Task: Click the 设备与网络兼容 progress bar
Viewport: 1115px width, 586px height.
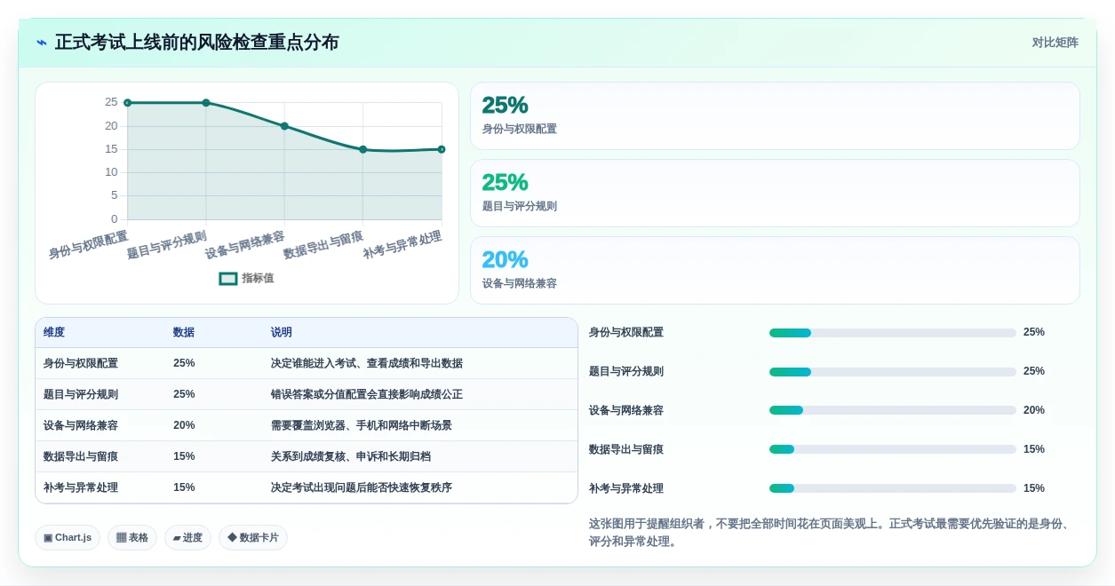Action: (893, 410)
